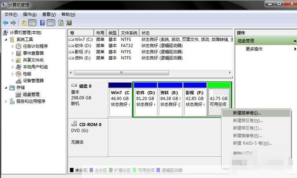Click the 磁盘 0 disk icon
The image size is (297, 178).
74,85
